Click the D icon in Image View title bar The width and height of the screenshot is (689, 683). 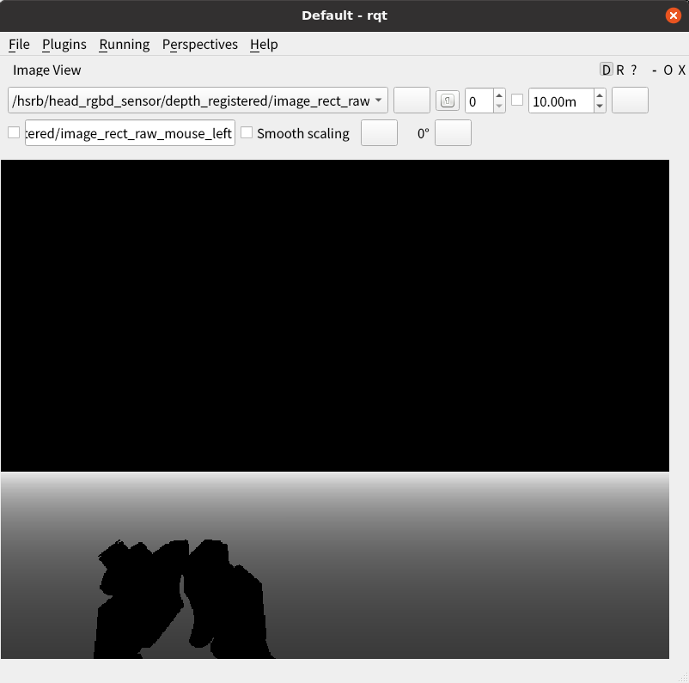[x=607, y=70]
